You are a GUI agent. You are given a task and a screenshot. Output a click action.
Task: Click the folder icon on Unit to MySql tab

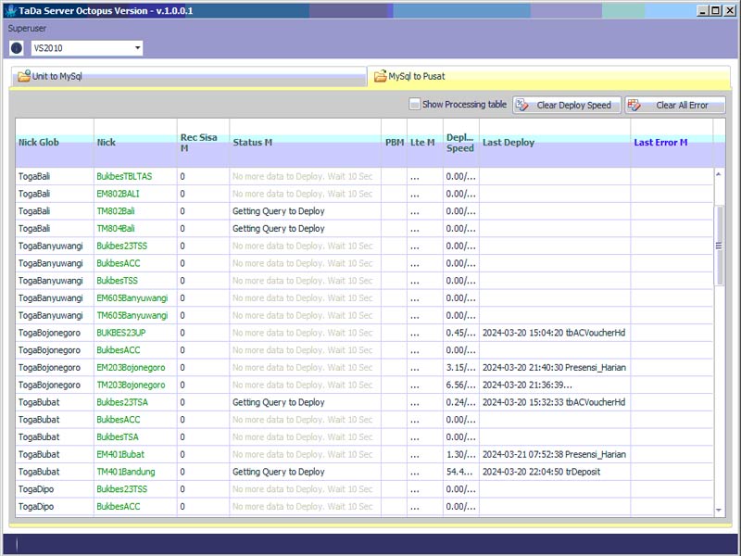tap(23, 77)
